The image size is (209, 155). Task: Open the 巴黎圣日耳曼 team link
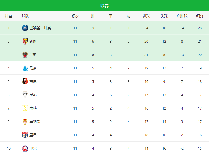[40, 28]
